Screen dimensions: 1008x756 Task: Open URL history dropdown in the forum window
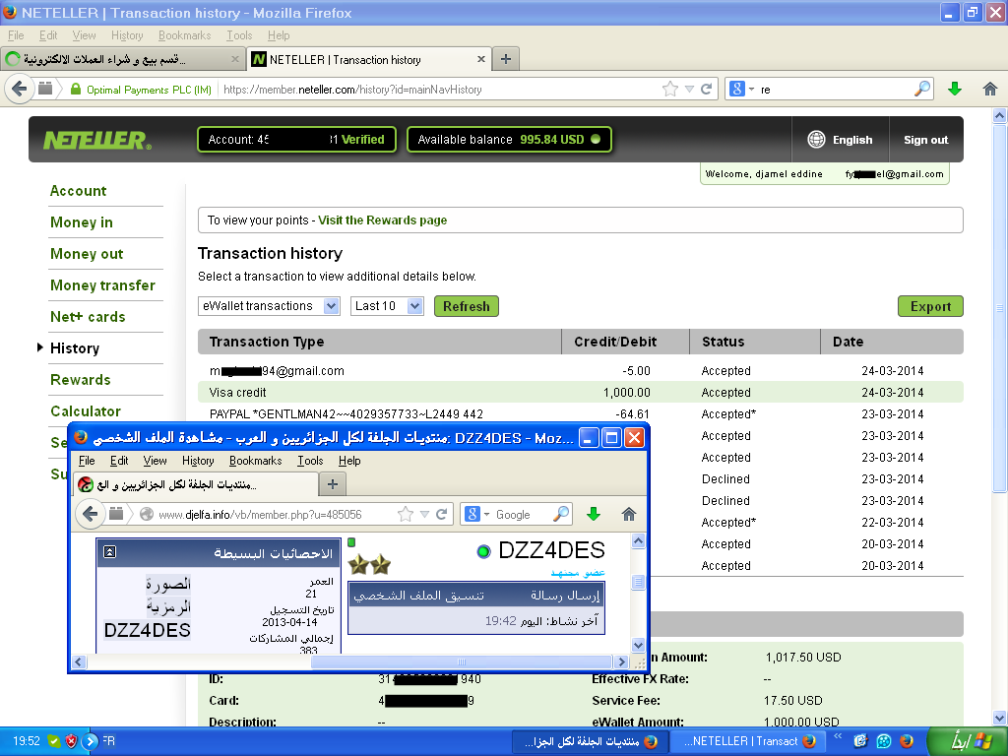pos(424,514)
